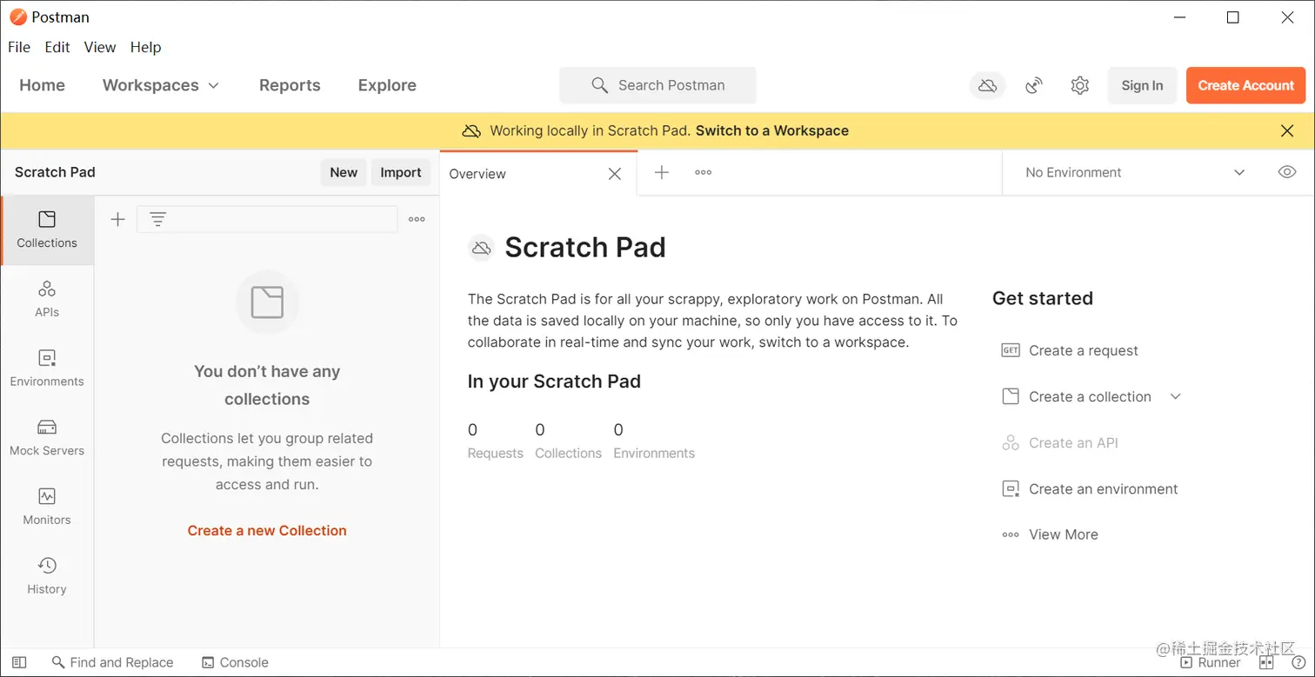Click the empty collections placeholder icon
Image resolution: width=1315 pixels, height=677 pixels.
tap(267, 302)
